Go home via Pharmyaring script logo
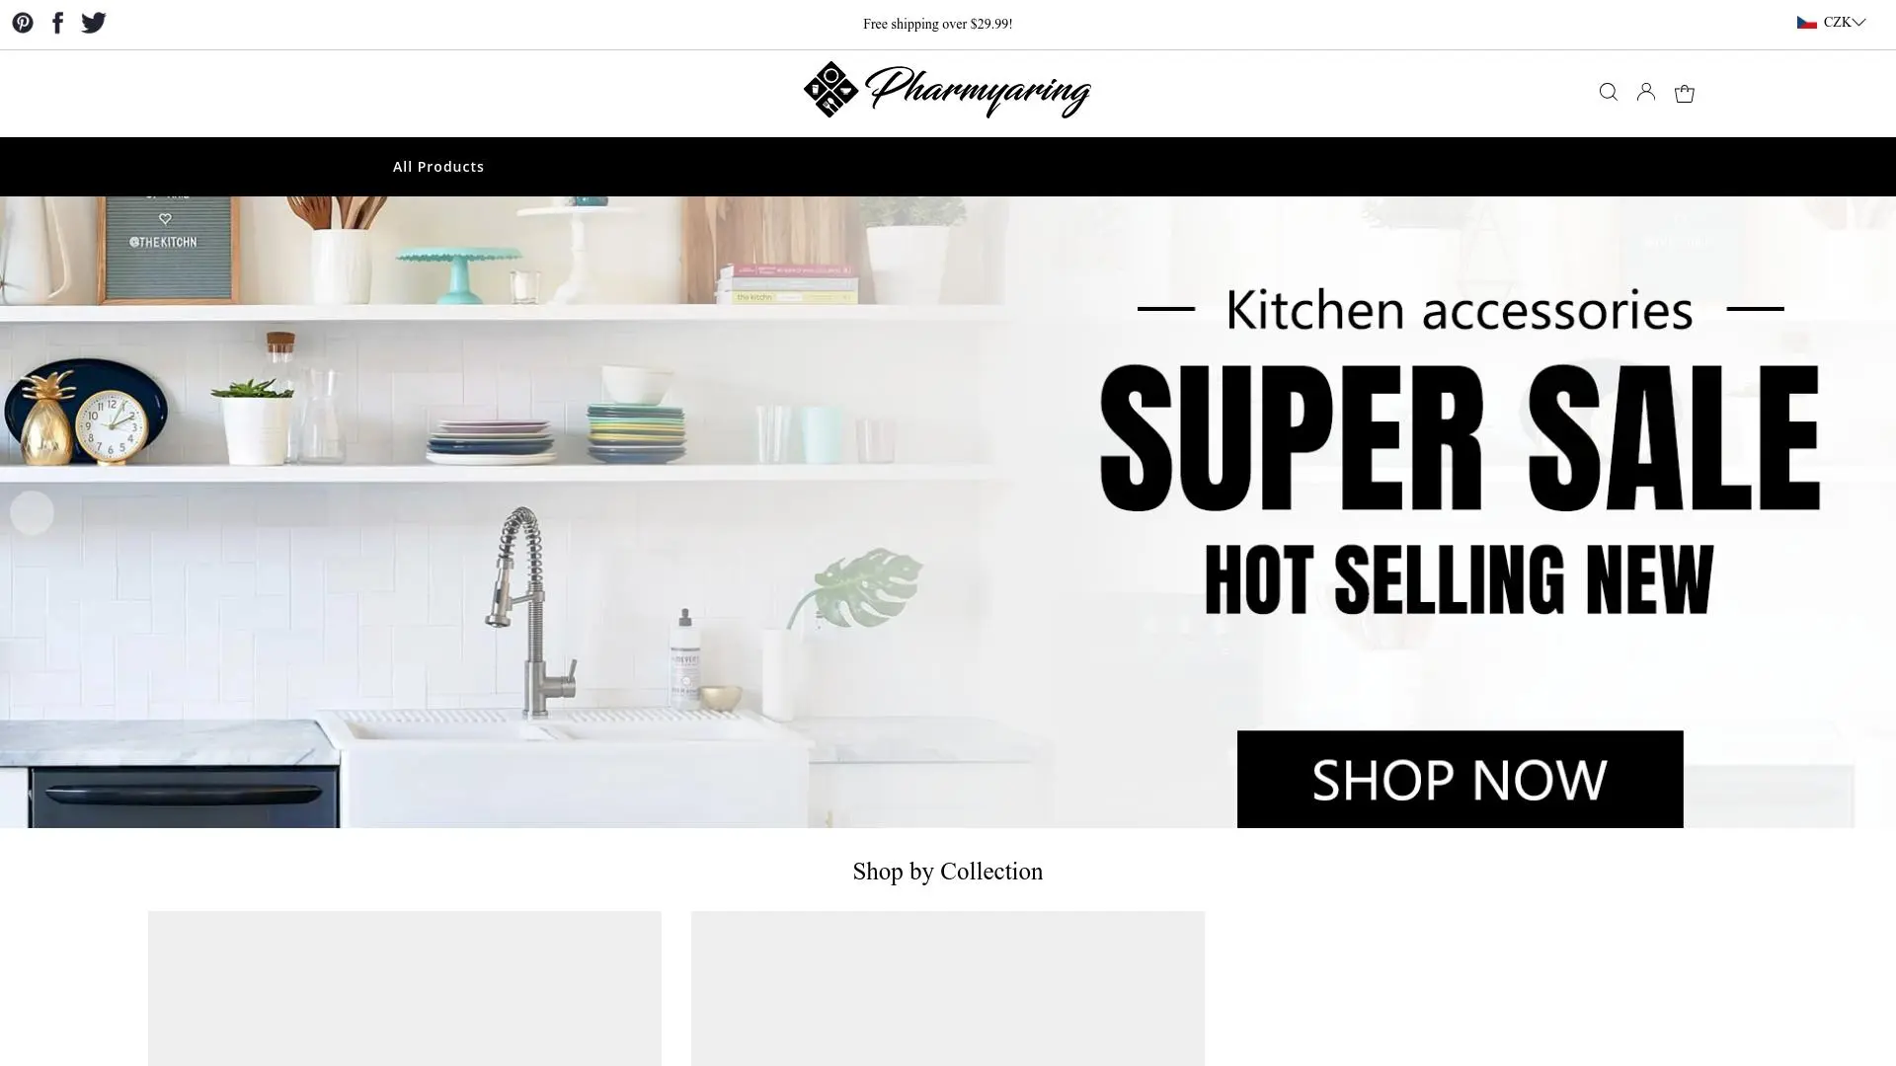The height and width of the screenshot is (1066, 1896). point(978,92)
